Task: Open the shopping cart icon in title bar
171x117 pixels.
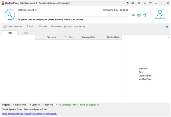Action: pyautogui.click(x=139, y=3)
